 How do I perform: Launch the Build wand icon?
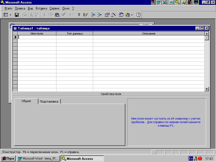[x=113, y=15]
